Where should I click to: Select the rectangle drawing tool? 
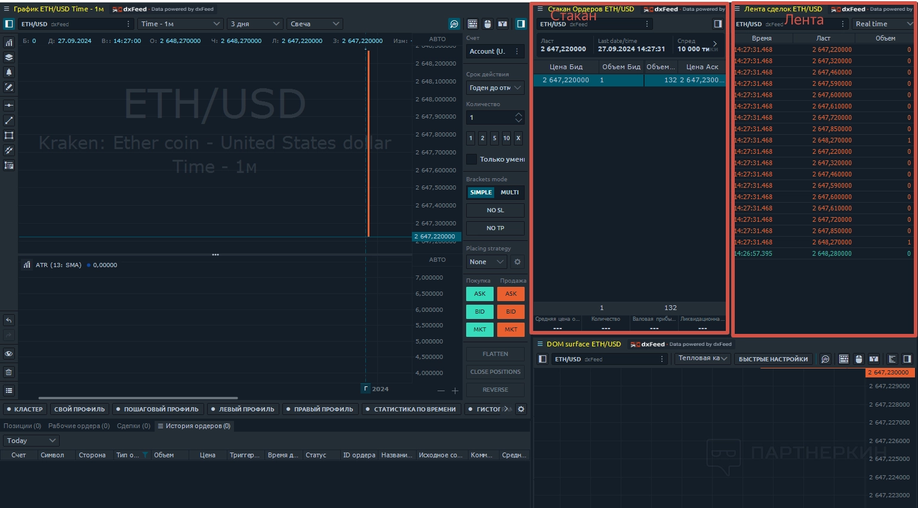tap(9, 135)
